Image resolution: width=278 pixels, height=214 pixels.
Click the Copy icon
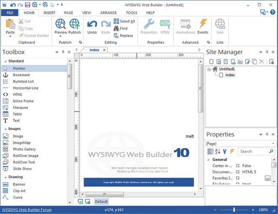[x=21, y=28]
